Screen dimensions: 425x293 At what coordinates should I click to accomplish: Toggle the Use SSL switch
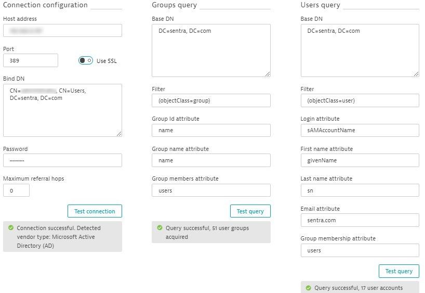[86, 60]
